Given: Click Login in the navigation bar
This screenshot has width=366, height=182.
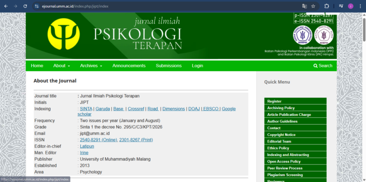Looking at the screenshot, I should pos(197,66).
